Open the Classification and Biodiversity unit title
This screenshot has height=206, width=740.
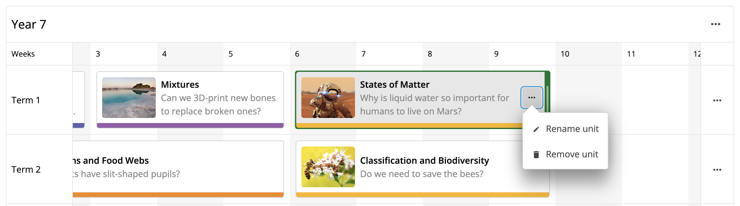click(x=424, y=161)
